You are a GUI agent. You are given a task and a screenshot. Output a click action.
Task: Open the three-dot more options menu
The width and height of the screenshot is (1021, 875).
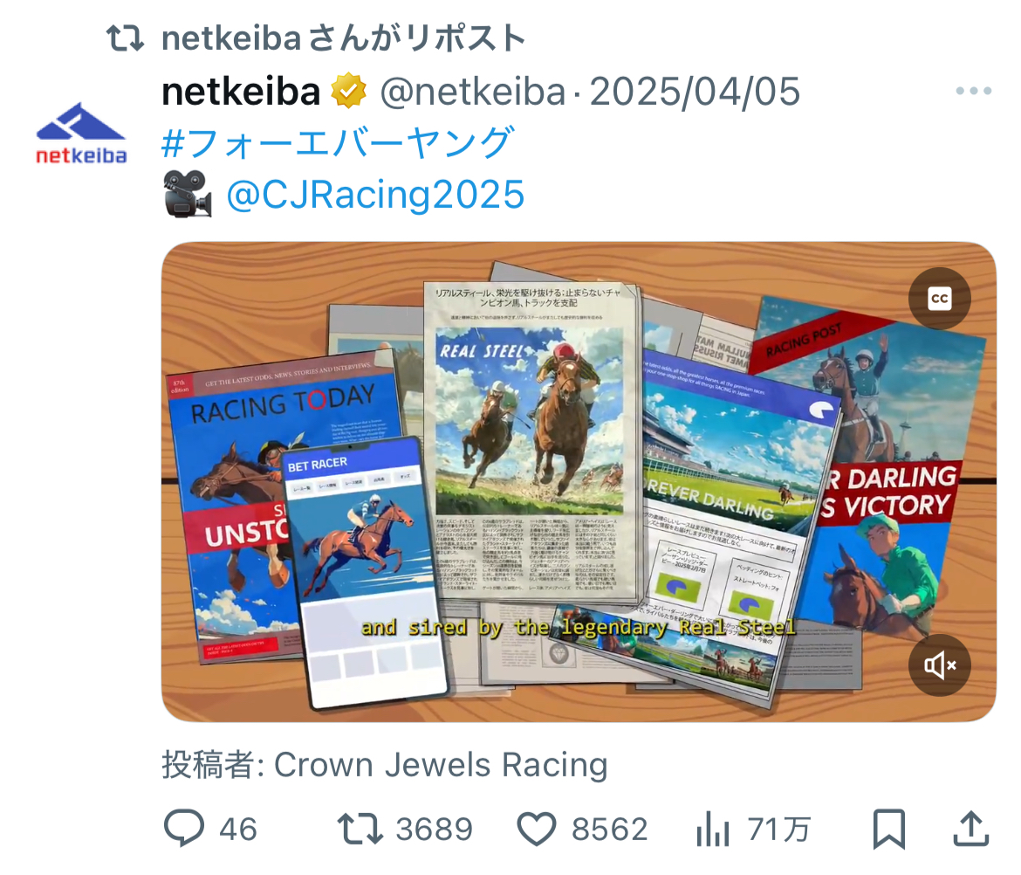(x=974, y=91)
